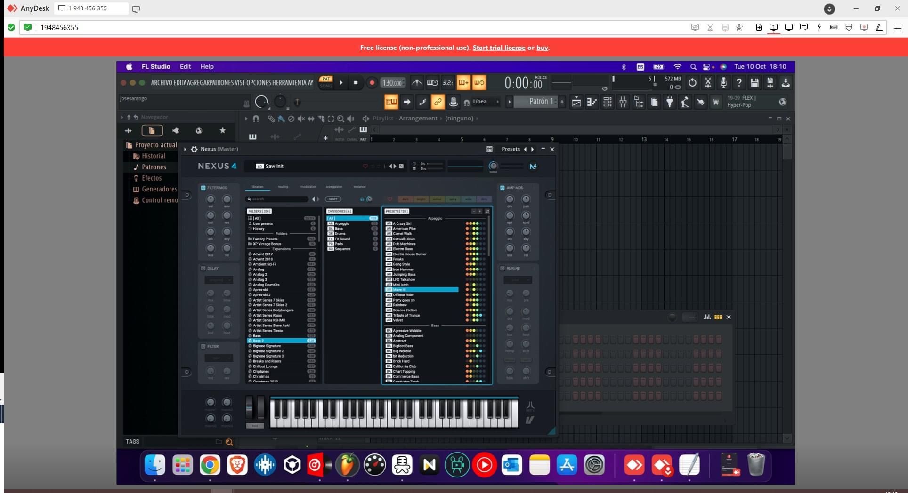The width and height of the screenshot is (908, 493).
Task: Enable the REVERB checkbox in Nexus
Action: click(x=503, y=268)
